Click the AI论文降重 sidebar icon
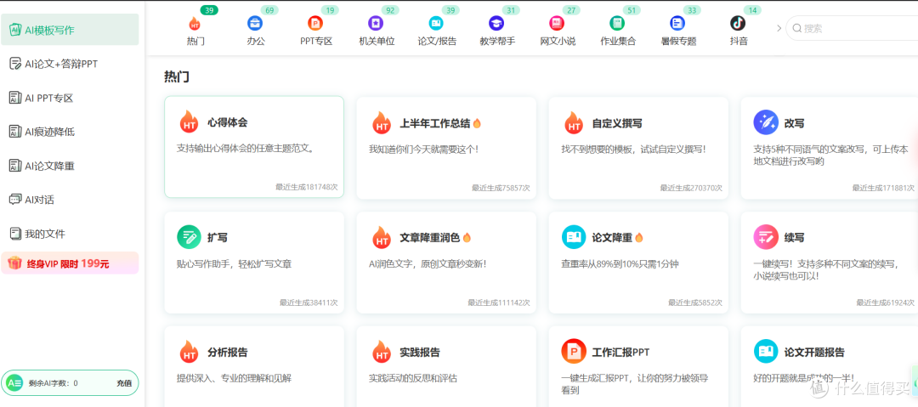The width and height of the screenshot is (918, 407). [x=15, y=166]
